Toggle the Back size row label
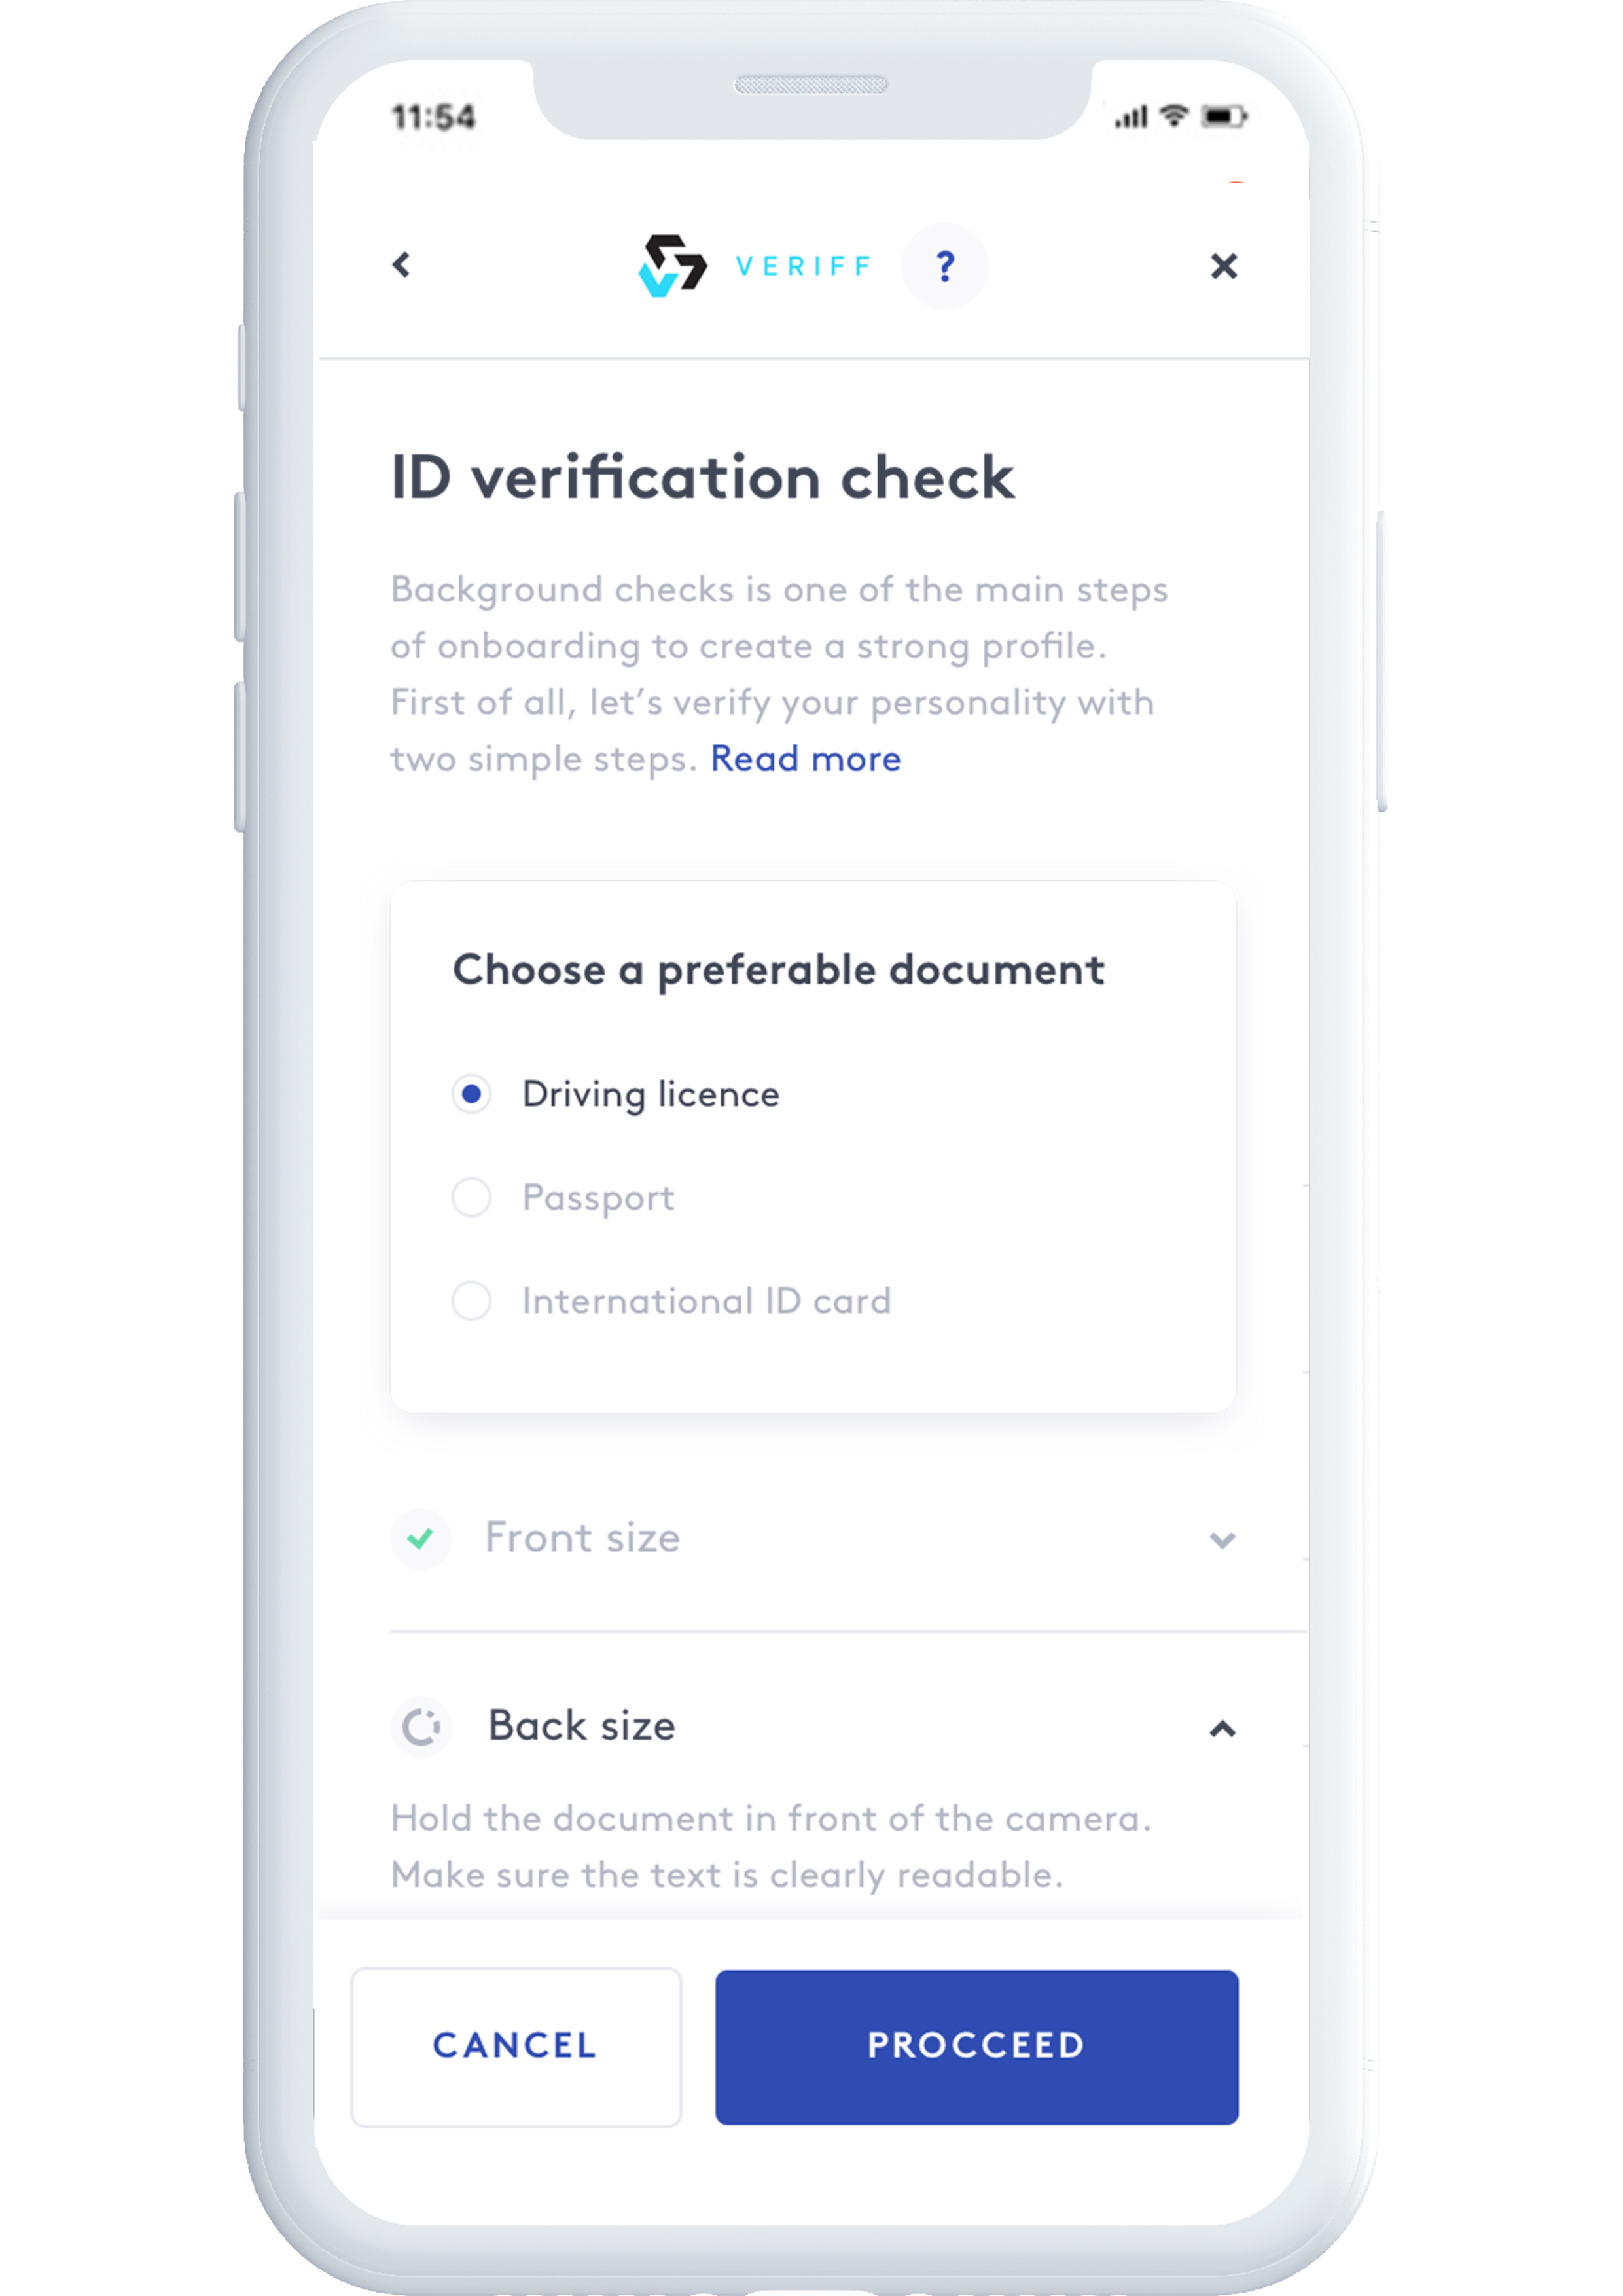Image resolution: width=1623 pixels, height=2296 pixels. point(581,1726)
